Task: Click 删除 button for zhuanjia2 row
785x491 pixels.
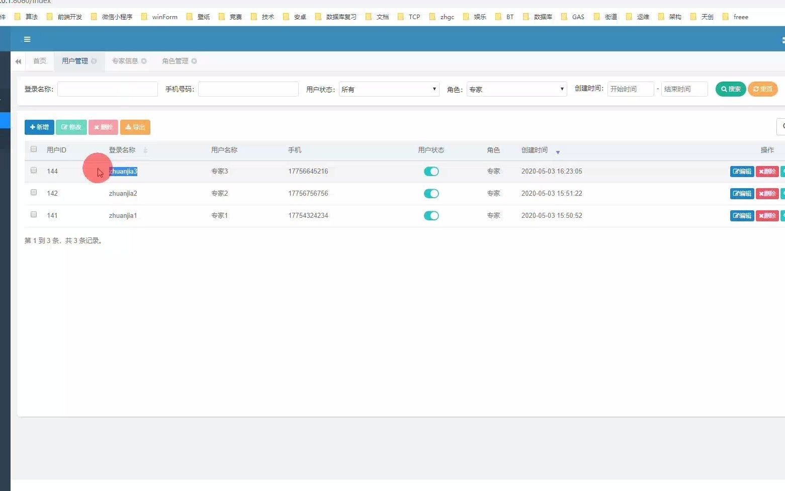Action: 767,194
